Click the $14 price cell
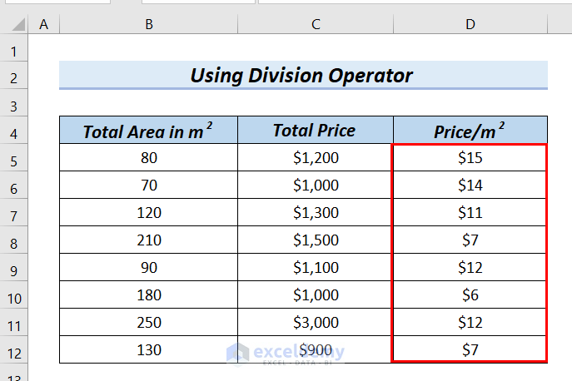Image resolution: width=572 pixels, height=381 pixels. [x=470, y=185]
